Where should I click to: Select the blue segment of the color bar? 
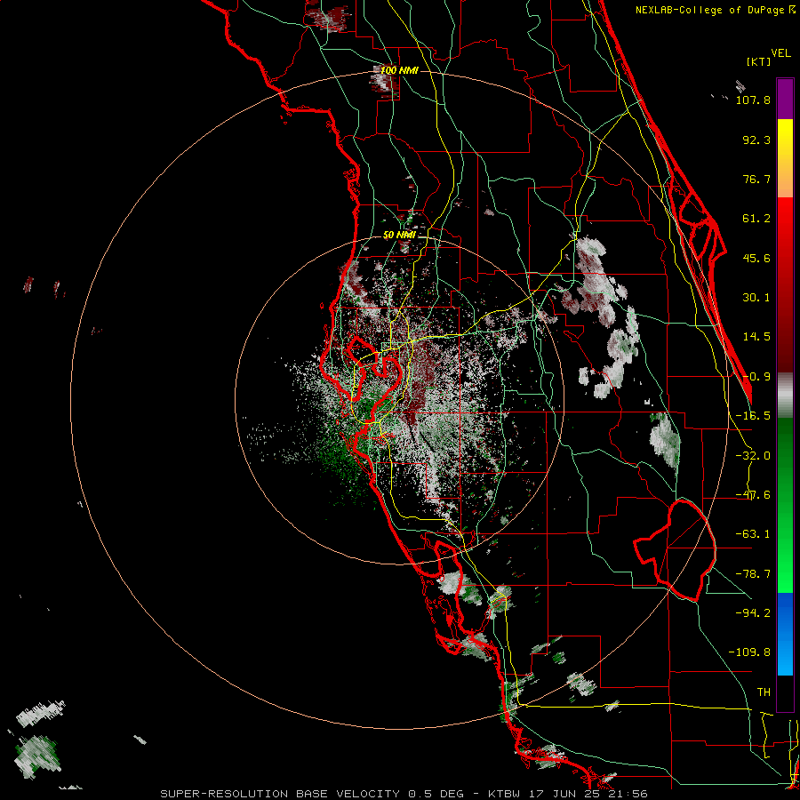click(785, 634)
